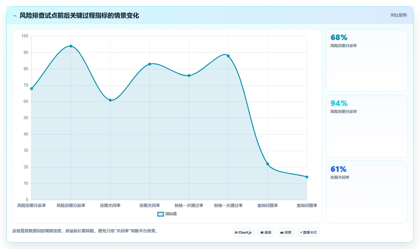Click the y-axis tick label 40
This screenshot has width=420, height=249.
pyautogui.click(x=26, y=134)
